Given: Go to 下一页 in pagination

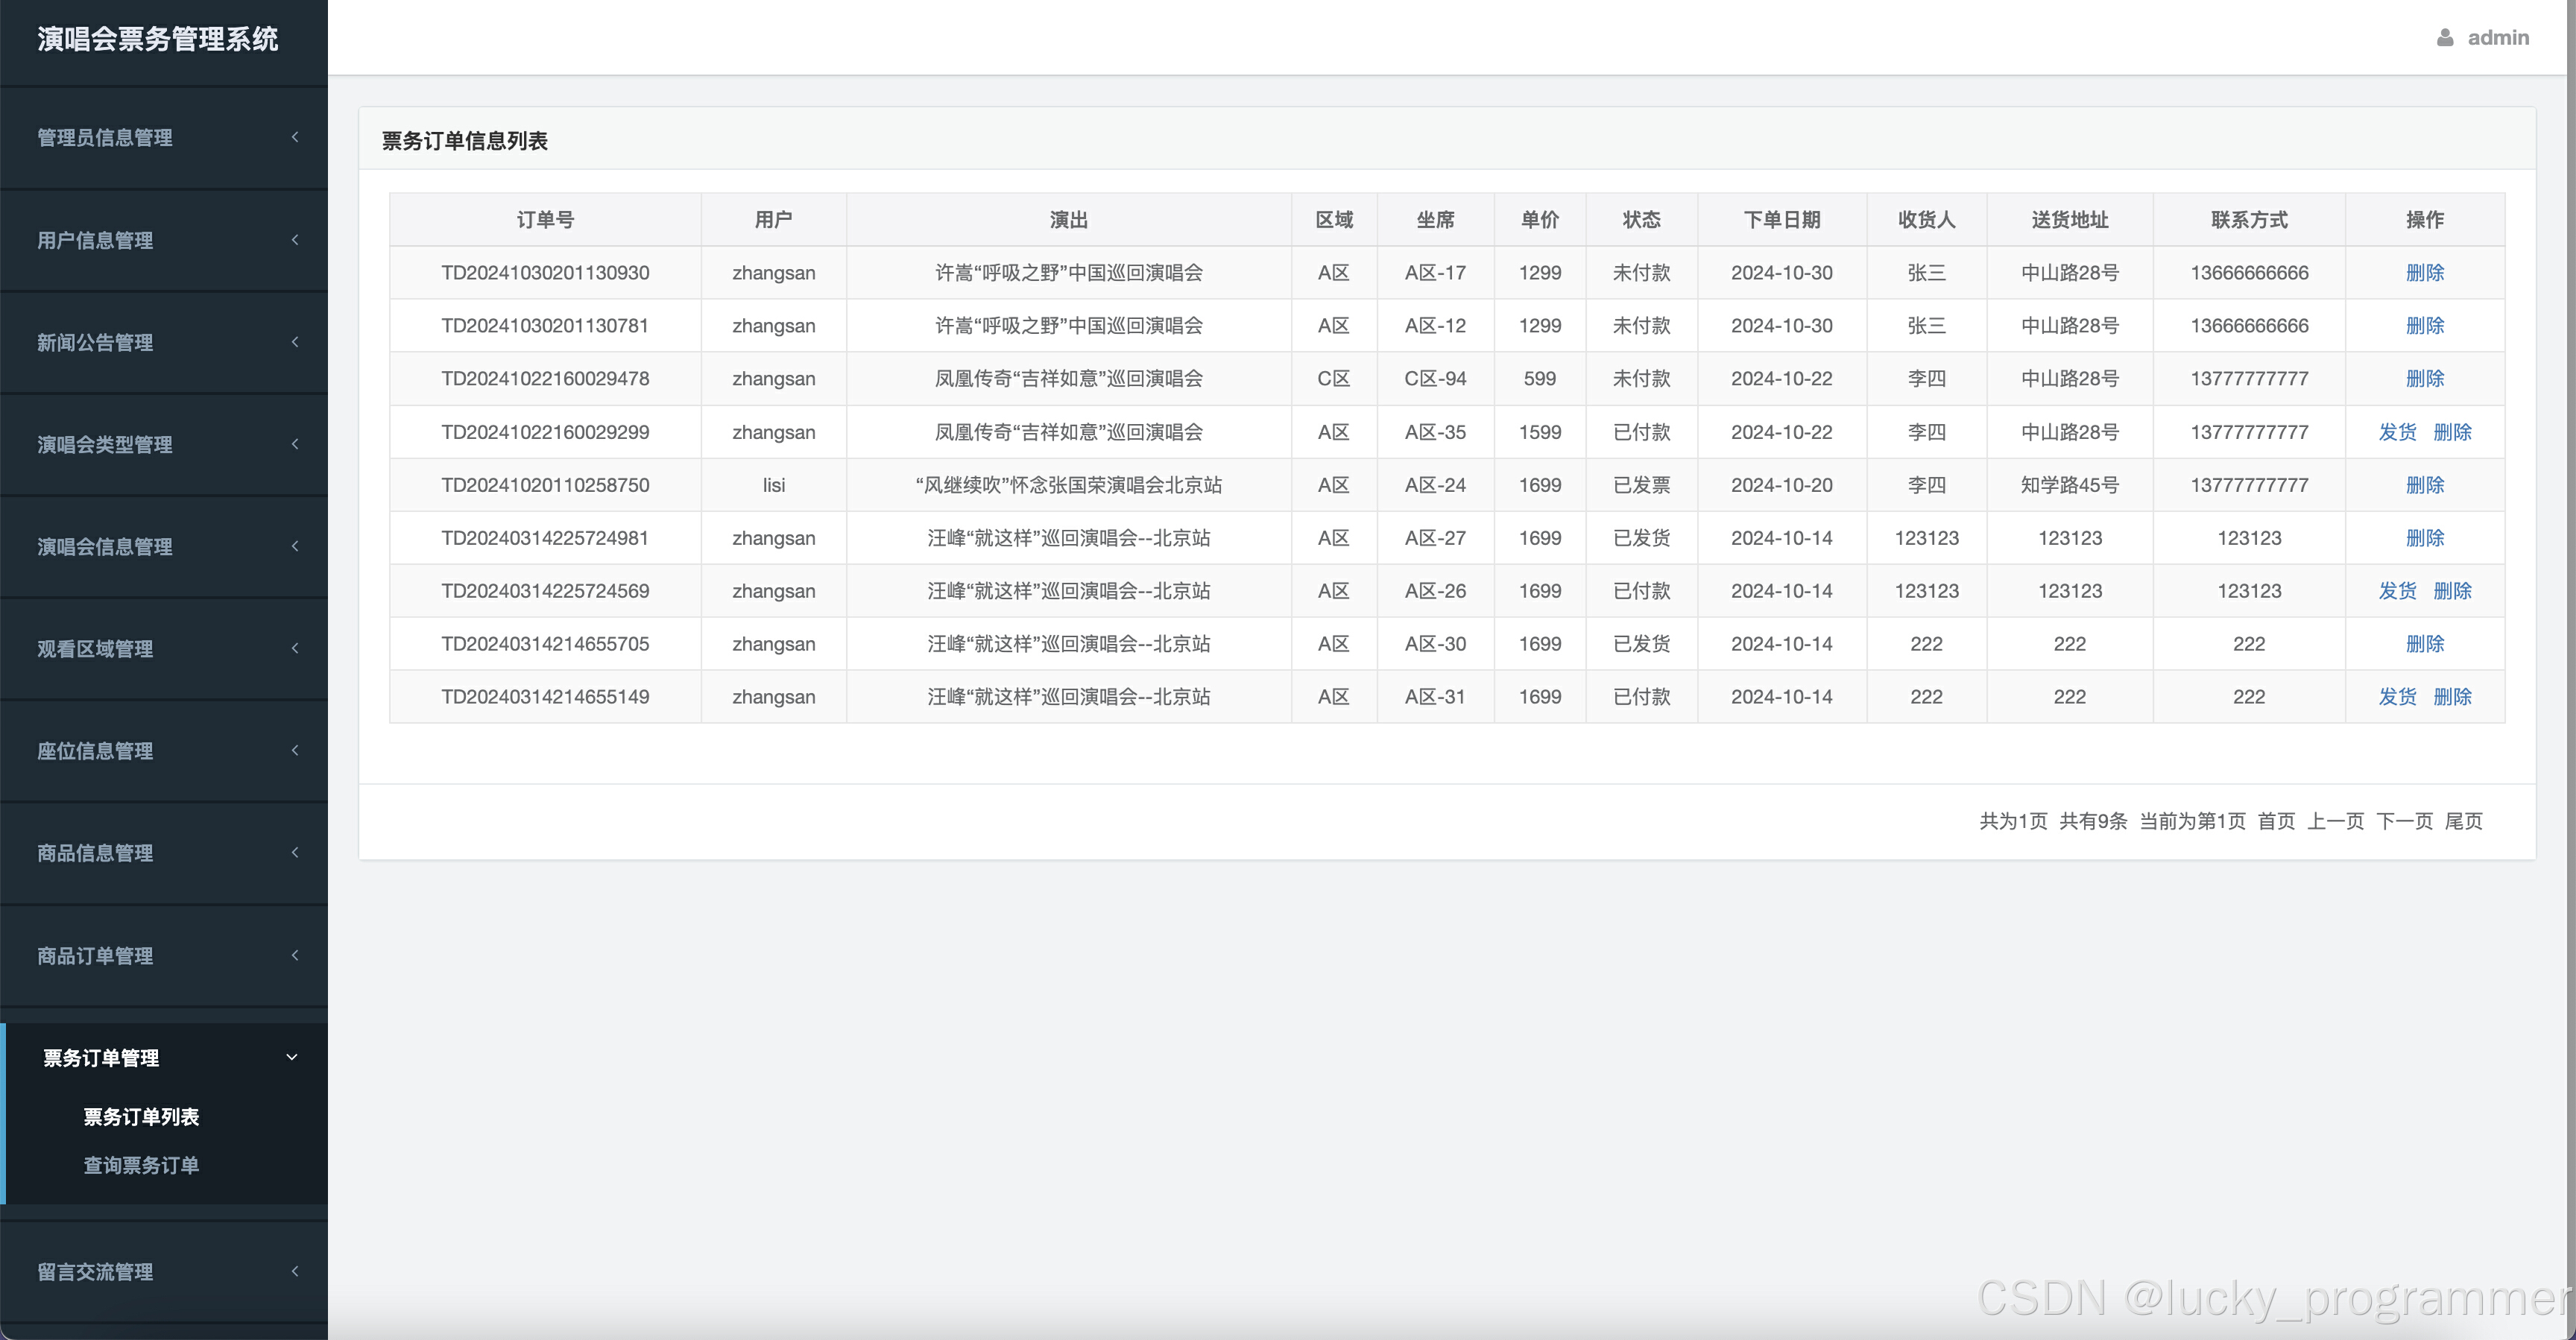Looking at the screenshot, I should [2404, 821].
